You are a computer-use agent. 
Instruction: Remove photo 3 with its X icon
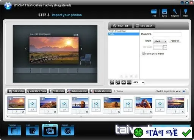click(x=87, y=112)
